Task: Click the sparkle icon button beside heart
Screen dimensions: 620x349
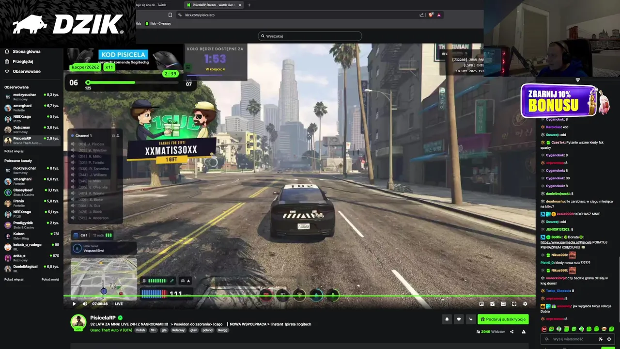Action: pyautogui.click(x=470, y=319)
